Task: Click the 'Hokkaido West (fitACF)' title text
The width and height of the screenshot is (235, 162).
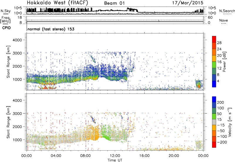Action: pyautogui.click(x=57, y=3)
